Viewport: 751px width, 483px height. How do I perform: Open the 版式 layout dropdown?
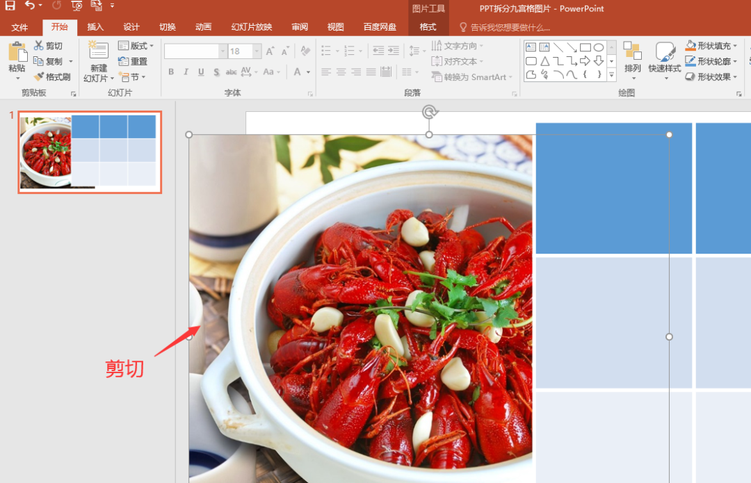136,46
